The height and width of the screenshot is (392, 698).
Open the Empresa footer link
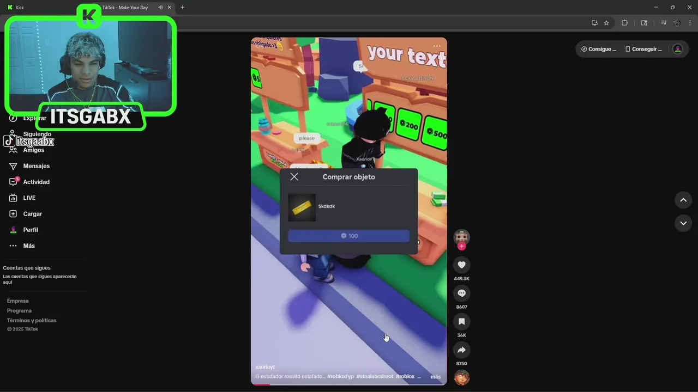pyautogui.click(x=17, y=301)
